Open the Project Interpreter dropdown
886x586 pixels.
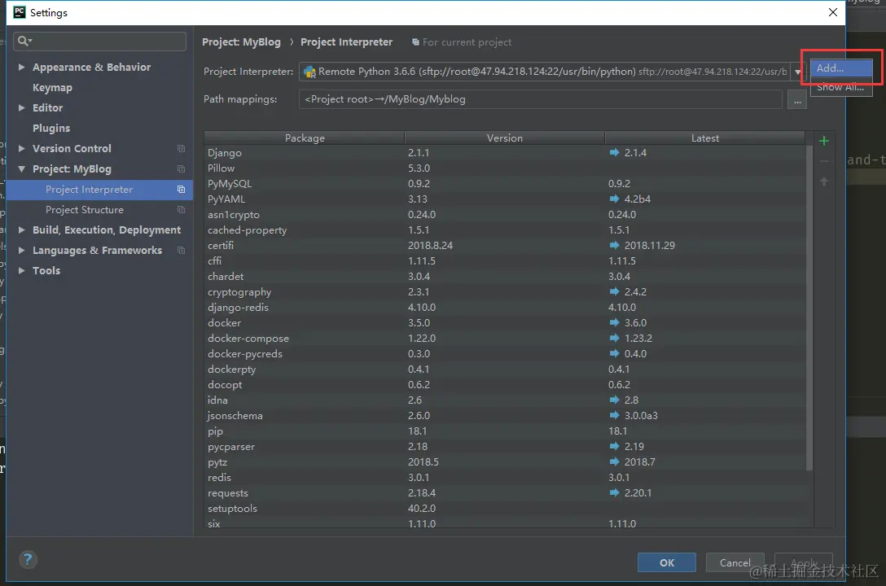[796, 72]
